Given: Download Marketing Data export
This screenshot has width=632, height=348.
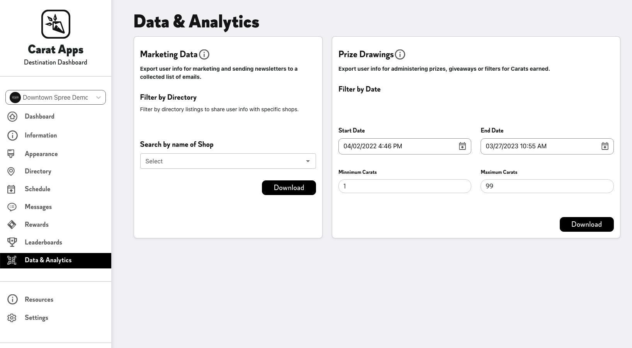Looking at the screenshot, I should [289, 188].
